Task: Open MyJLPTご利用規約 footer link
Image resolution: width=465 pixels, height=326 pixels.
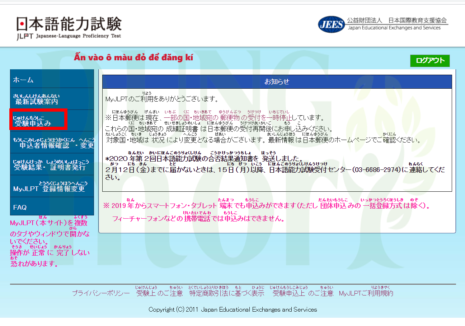Action: pos(366,293)
